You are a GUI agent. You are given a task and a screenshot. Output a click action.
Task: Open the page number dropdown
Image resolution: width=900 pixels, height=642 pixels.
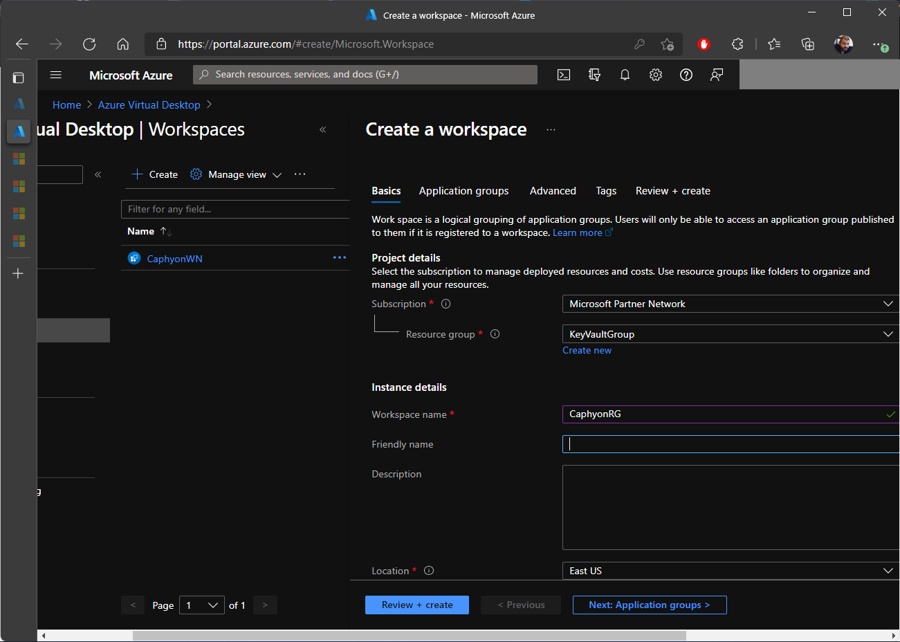[202, 605]
